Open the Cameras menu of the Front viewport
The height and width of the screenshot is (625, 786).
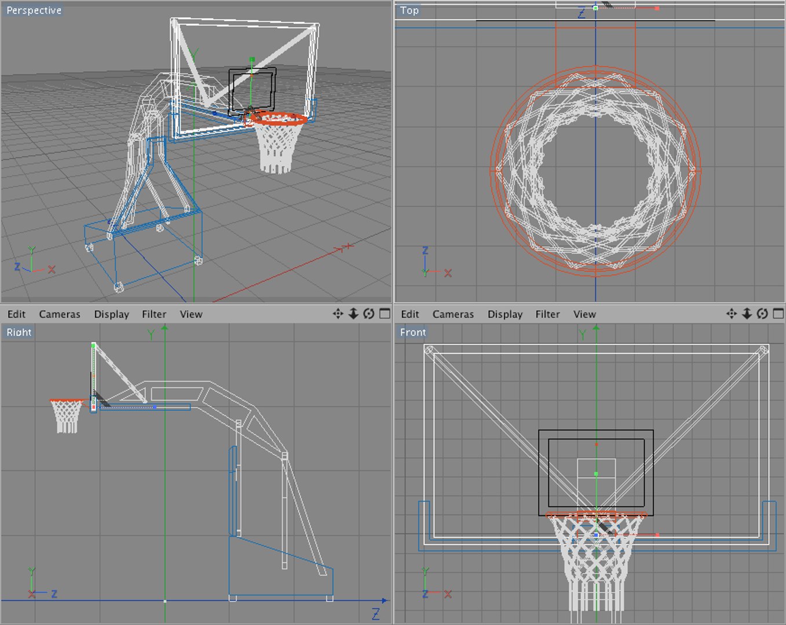click(x=453, y=314)
